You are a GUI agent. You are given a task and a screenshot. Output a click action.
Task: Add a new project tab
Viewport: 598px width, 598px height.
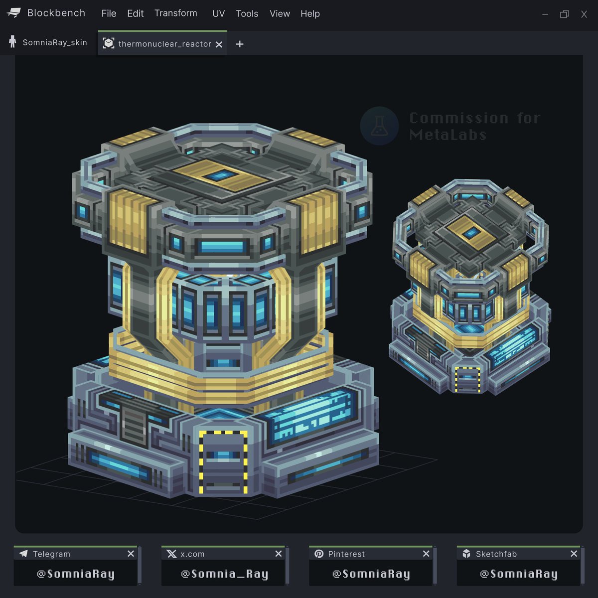(240, 44)
